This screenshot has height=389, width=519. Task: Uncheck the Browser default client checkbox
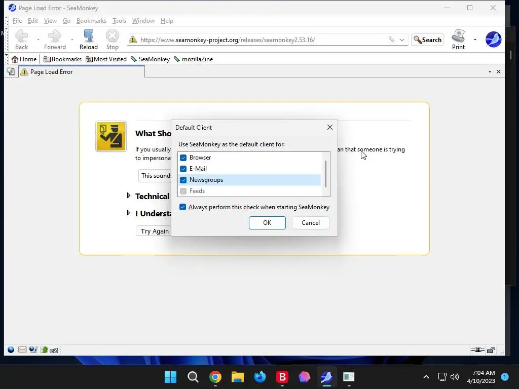click(183, 158)
